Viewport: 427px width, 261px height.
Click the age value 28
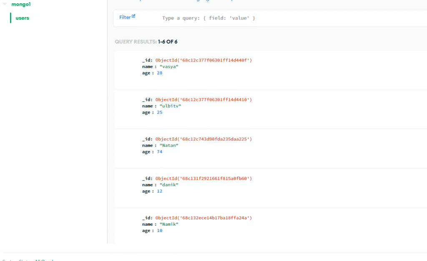point(159,73)
